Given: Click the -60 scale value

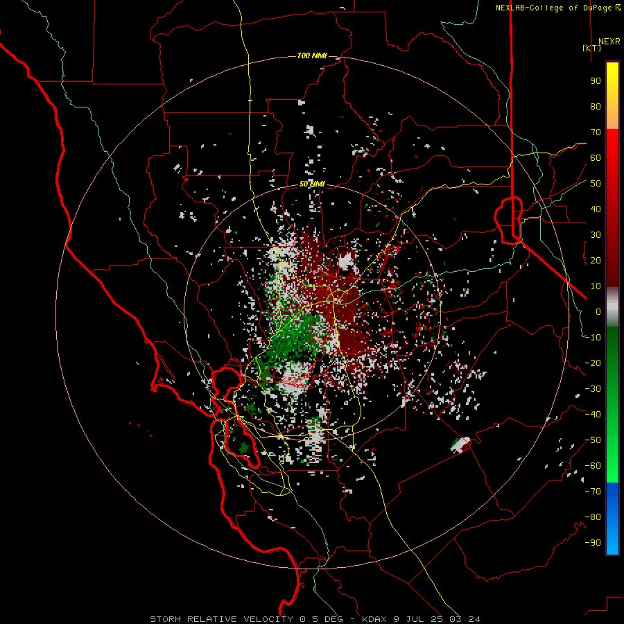Looking at the screenshot, I should pyautogui.click(x=593, y=466).
